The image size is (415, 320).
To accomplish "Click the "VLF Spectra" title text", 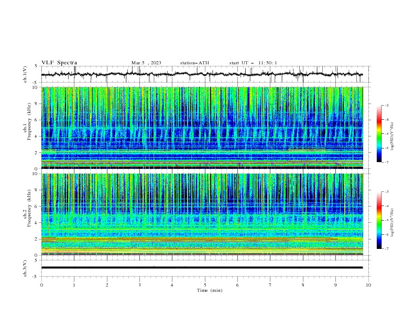I will [x=59, y=63].
